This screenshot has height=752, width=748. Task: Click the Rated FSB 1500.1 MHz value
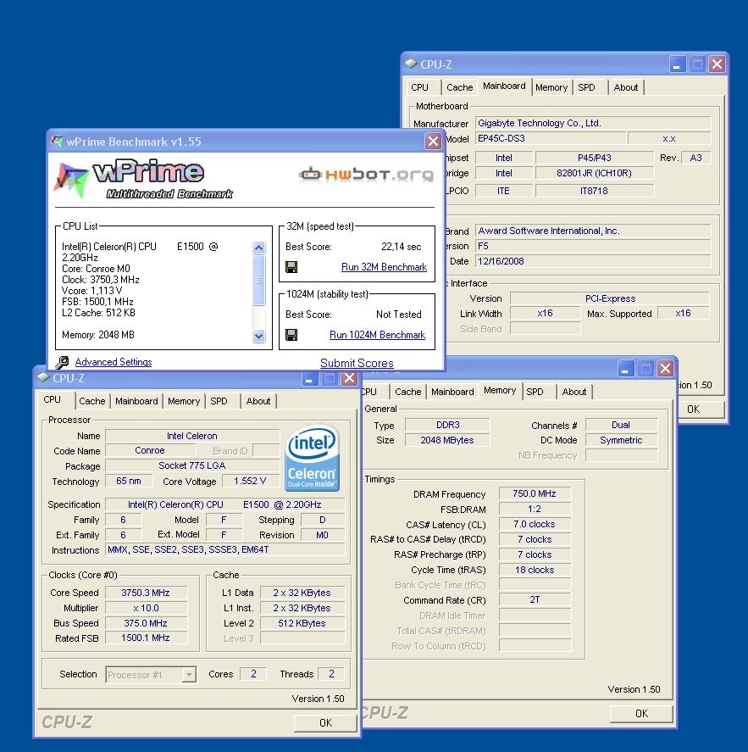click(146, 638)
